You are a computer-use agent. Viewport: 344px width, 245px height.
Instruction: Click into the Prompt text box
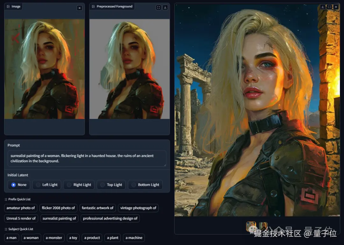pos(87,158)
